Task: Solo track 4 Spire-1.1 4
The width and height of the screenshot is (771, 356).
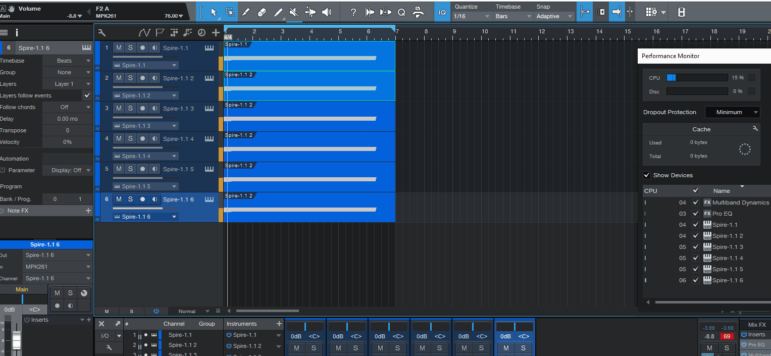Action: tap(130, 139)
